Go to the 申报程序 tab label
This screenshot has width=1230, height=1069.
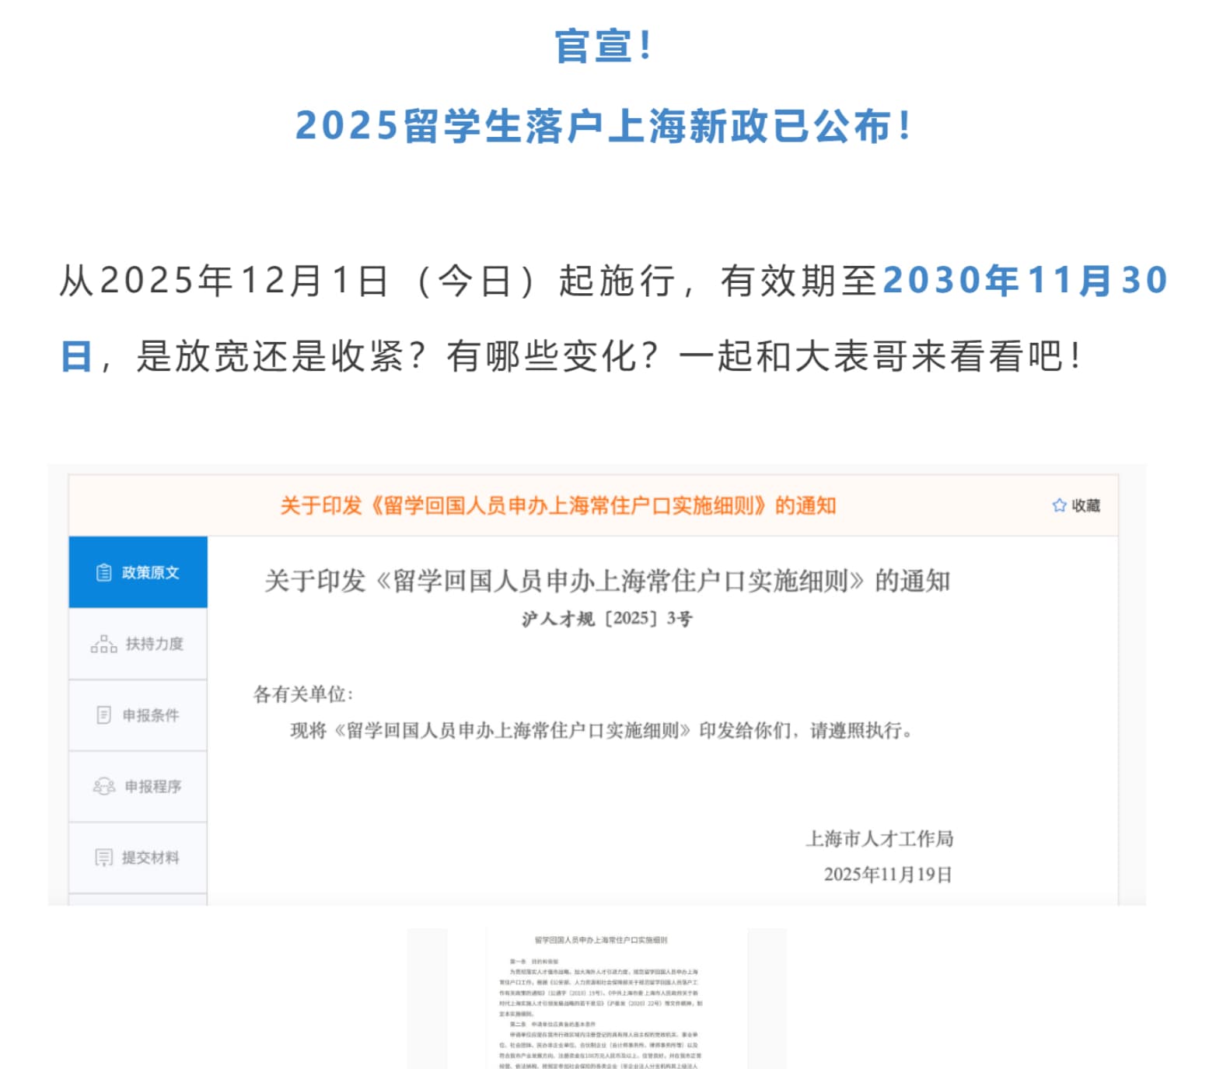[153, 786]
